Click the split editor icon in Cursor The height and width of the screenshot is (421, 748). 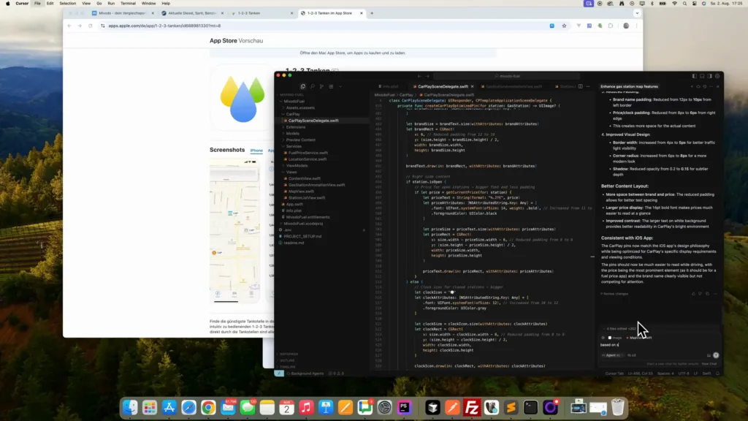pos(580,86)
